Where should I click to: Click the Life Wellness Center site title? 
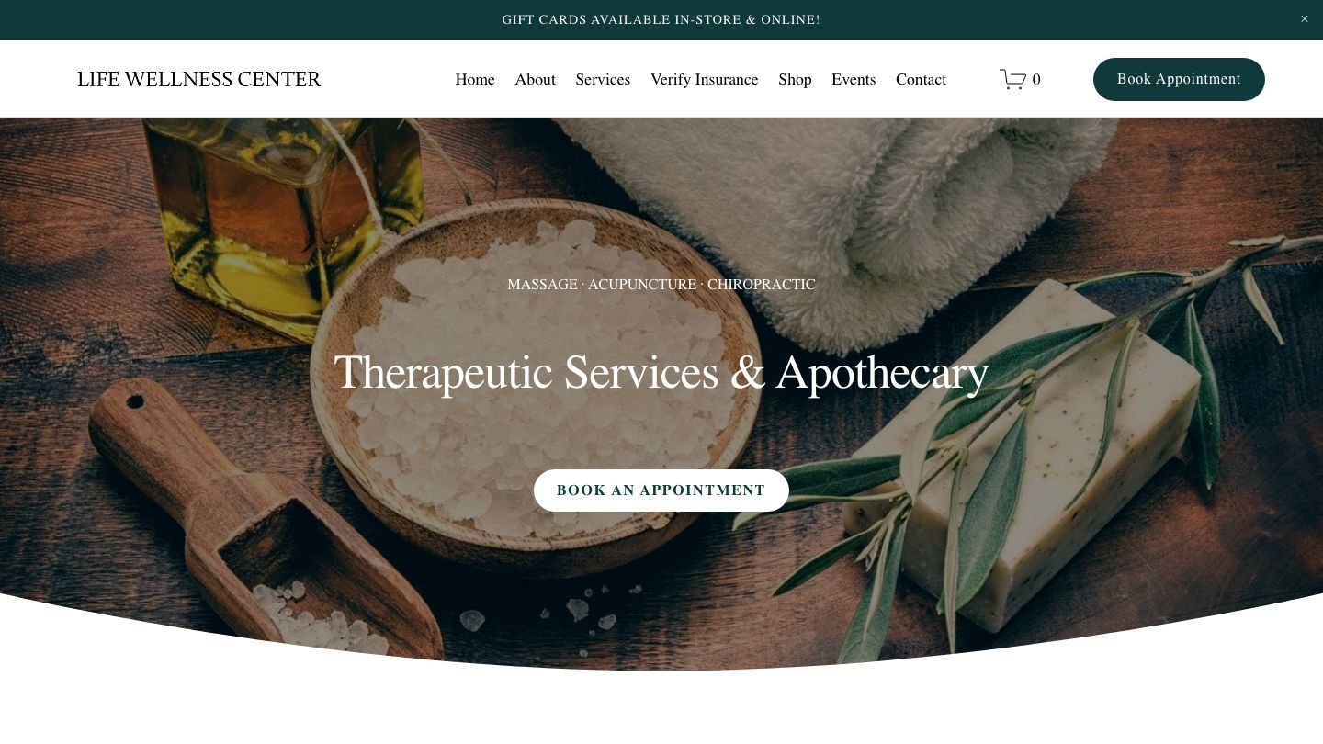click(x=199, y=80)
